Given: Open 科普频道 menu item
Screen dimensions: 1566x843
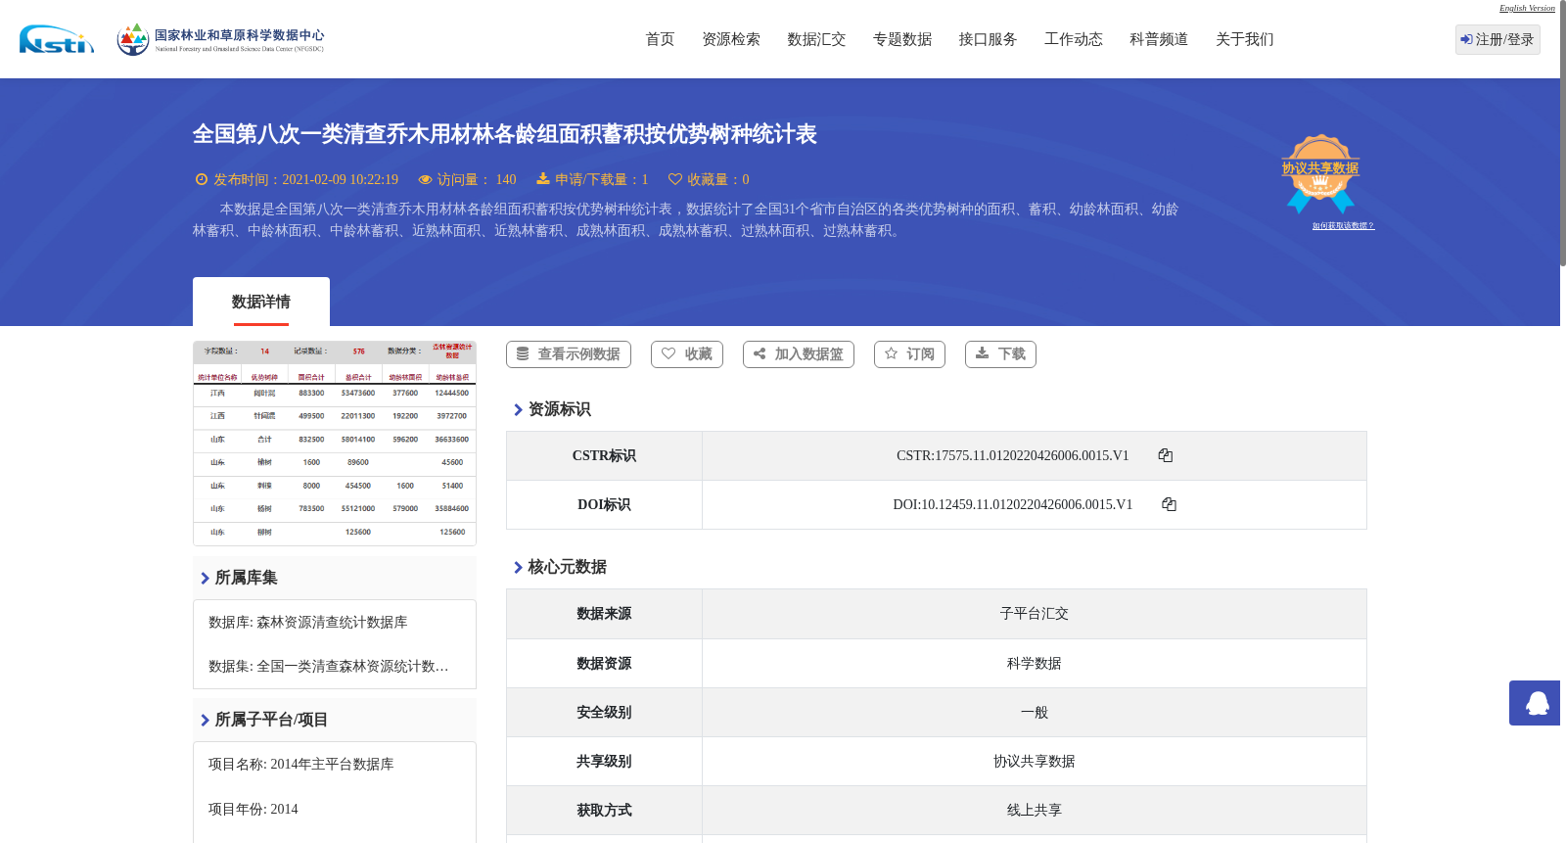Looking at the screenshot, I should (1159, 39).
